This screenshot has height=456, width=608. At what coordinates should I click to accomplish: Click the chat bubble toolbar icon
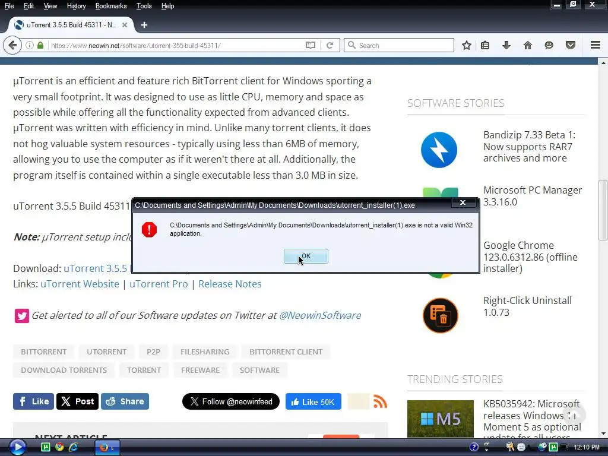click(x=549, y=45)
